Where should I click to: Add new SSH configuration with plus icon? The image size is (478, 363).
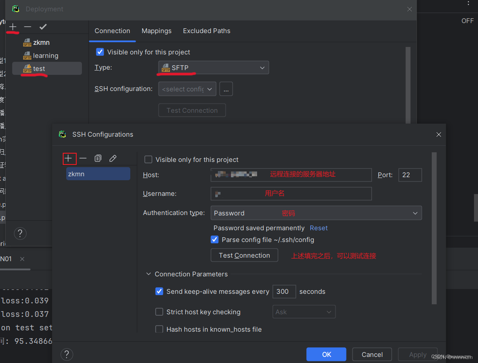pos(69,158)
